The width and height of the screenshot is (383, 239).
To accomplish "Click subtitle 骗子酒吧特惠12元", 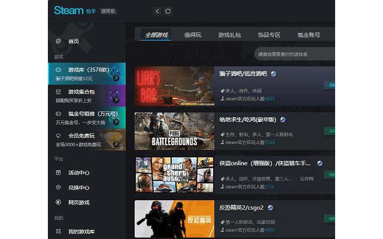I will tap(74, 78).
